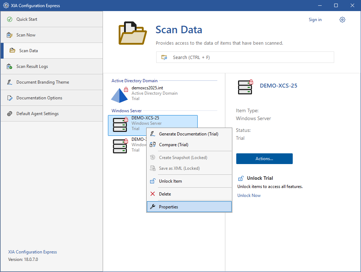This screenshot has width=361, height=272.
Task: Click the demoxcs2025.int Active Directory pyramid icon
Action: (x=119, y=95)
